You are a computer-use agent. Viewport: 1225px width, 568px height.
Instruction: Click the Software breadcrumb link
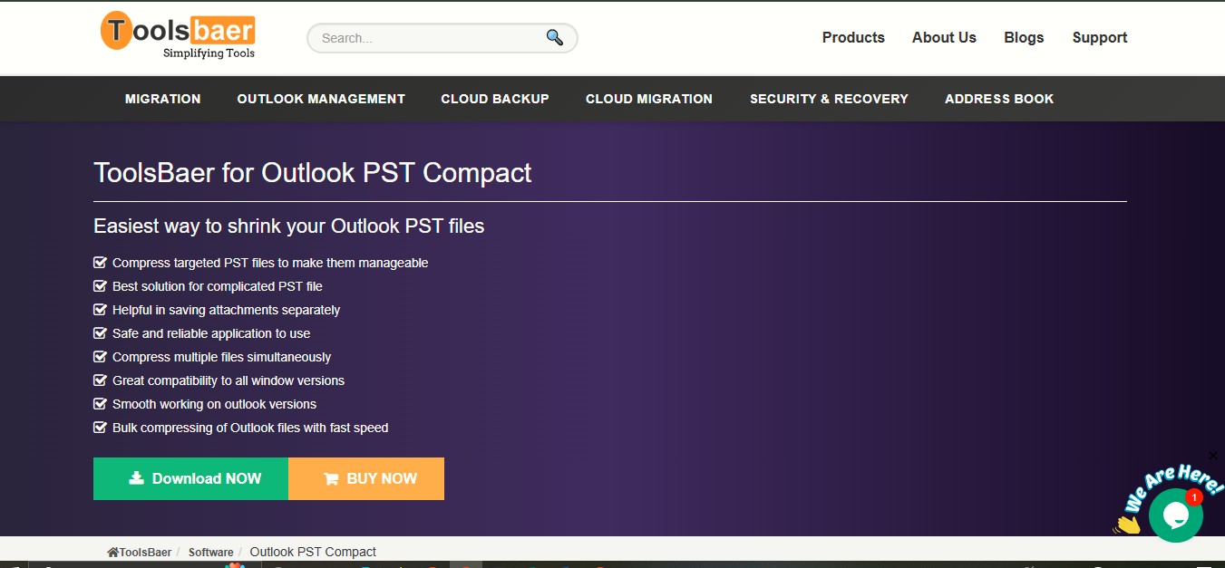(x=211, y=552)
